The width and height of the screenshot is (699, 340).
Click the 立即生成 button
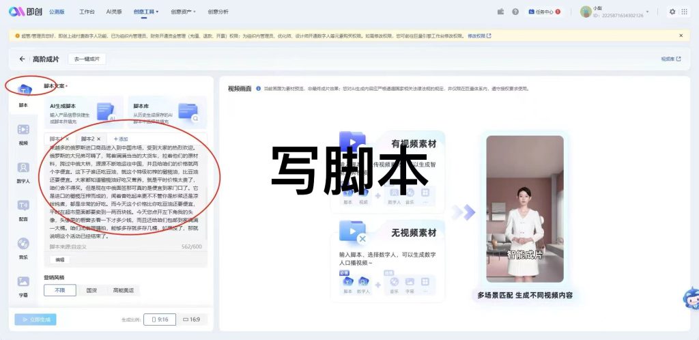coord(35,320)
